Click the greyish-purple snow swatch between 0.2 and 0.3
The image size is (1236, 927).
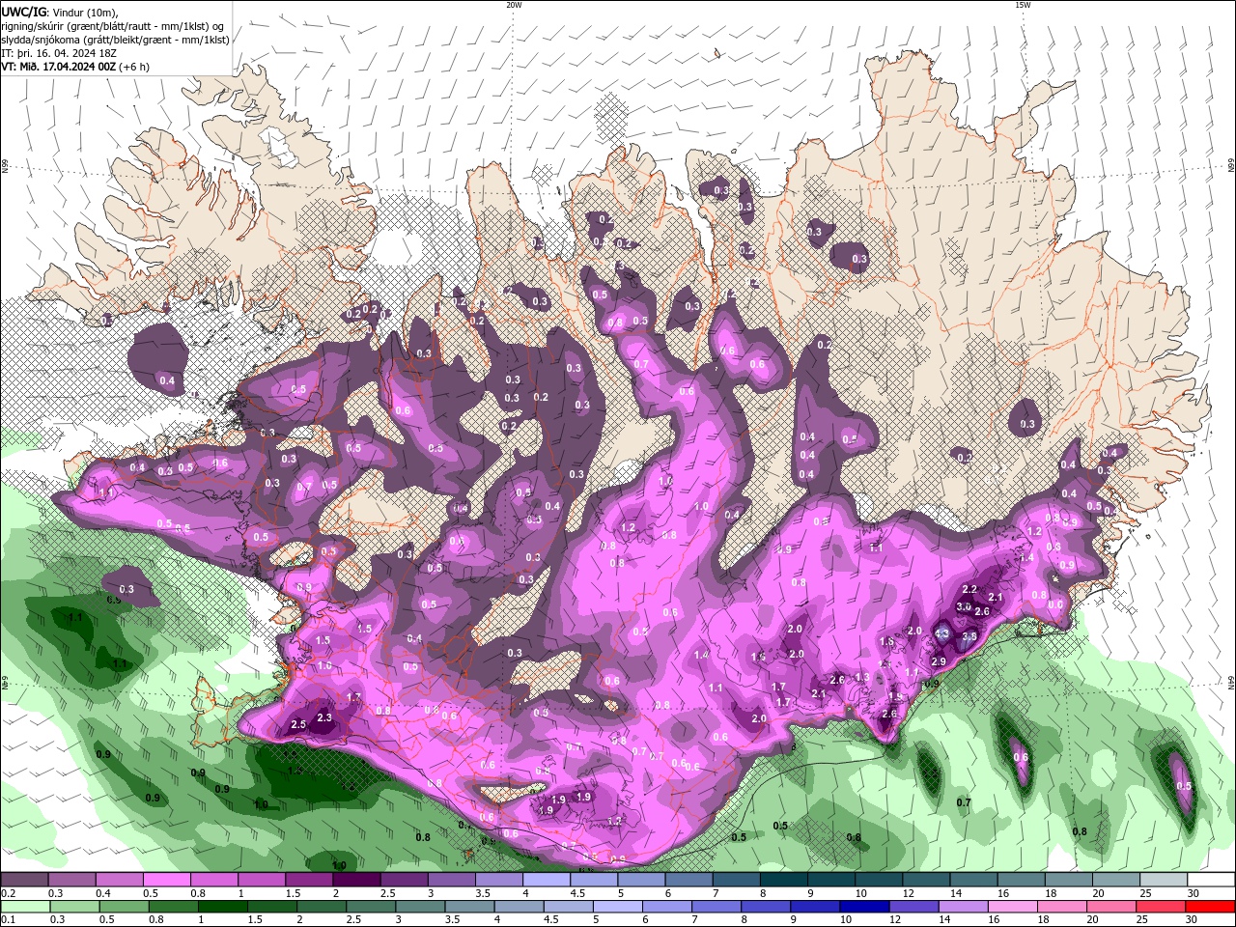(24, 880)
